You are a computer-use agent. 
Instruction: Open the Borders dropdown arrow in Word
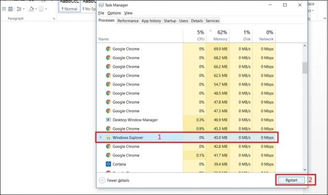(46, 9)
